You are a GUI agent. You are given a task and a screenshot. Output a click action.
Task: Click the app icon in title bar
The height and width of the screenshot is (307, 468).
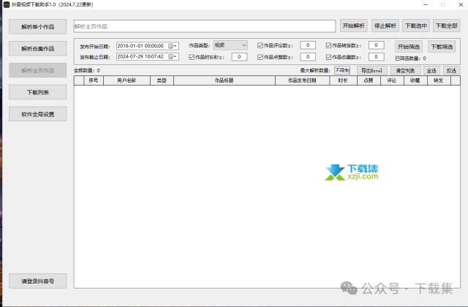[x=7, y=4]
